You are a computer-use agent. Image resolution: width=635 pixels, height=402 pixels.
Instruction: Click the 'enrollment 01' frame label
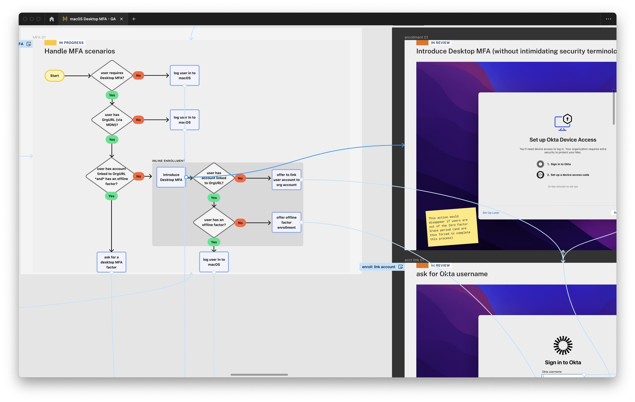point(416,37)
